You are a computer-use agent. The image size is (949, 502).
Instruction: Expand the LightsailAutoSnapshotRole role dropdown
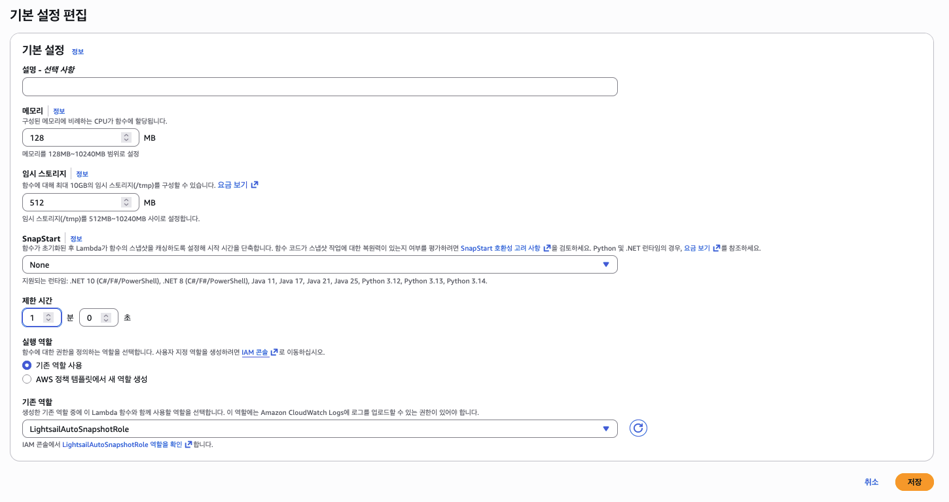coord(319,429)
